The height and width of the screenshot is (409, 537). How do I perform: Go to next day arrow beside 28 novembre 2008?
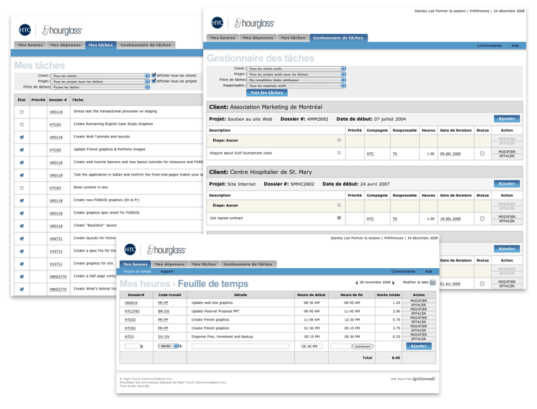pyautogui.click(x=393, y=282)
